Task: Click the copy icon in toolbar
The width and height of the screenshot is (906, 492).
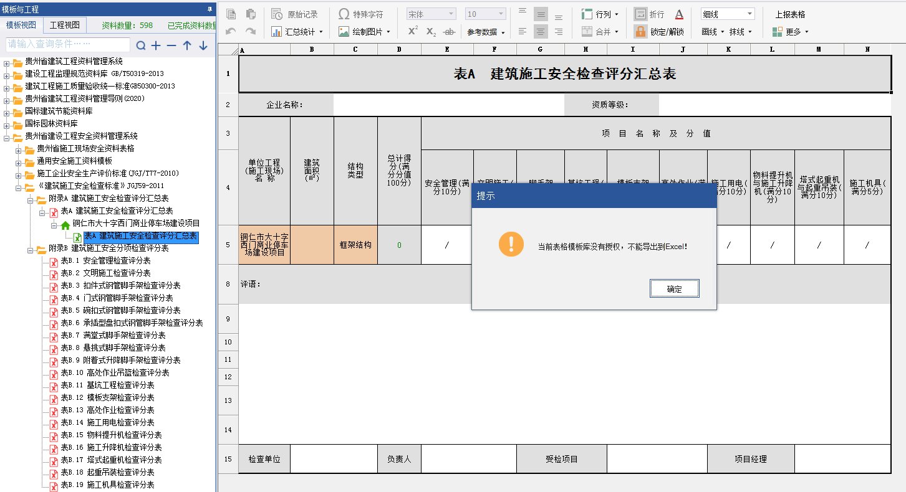Action: pyautogui.click(x=231, y=14)
